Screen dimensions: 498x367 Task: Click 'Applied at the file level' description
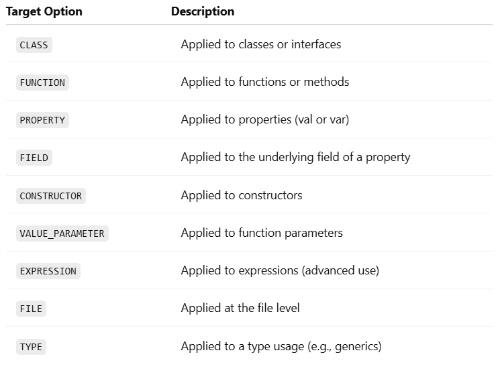point(240,308)
